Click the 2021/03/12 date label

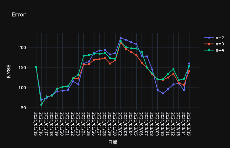(173, 124)
